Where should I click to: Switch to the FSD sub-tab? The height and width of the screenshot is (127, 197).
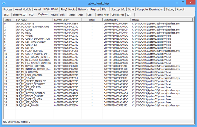coord(31,15)
